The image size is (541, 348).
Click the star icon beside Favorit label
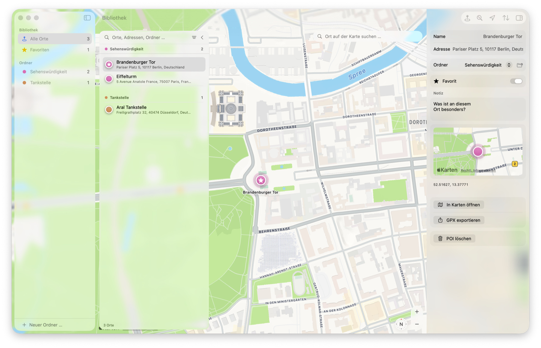pos(436,81)
